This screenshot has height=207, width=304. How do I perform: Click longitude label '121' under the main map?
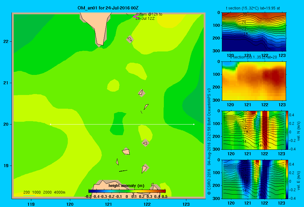click(x=109, y=204)
